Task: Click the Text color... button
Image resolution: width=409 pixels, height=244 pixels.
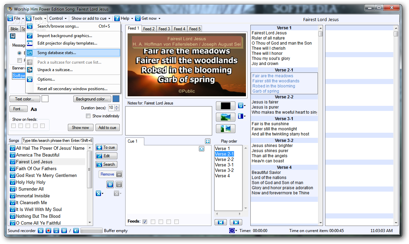Action: click(25, 99)
